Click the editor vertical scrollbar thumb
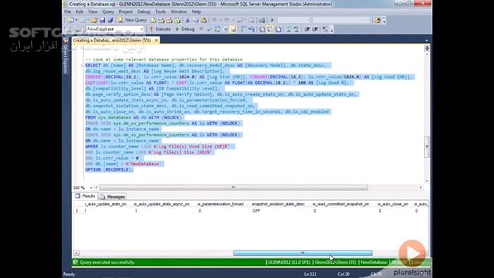Screen dimensions: 494x278 (427, 147)
